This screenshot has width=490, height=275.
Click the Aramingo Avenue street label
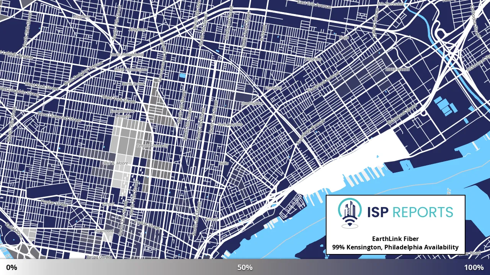click(310, 132)
